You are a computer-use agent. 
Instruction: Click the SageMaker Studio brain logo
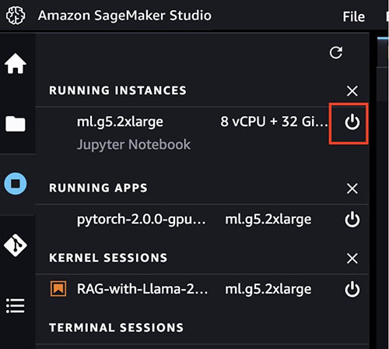click(16, 16)
